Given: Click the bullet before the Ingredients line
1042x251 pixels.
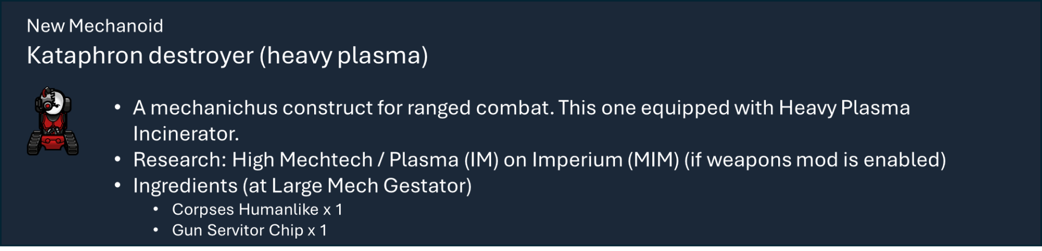Looking at the screenshot, I should click(x=118, y=186).
